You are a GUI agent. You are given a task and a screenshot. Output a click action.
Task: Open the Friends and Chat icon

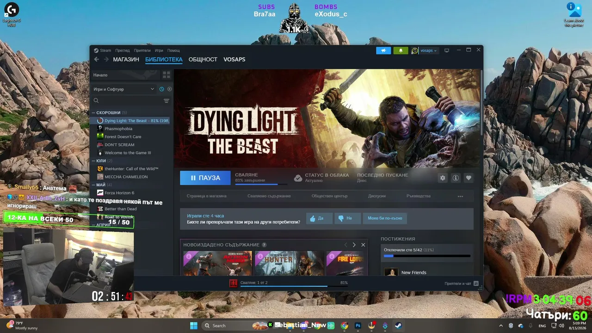pos(476,284)
